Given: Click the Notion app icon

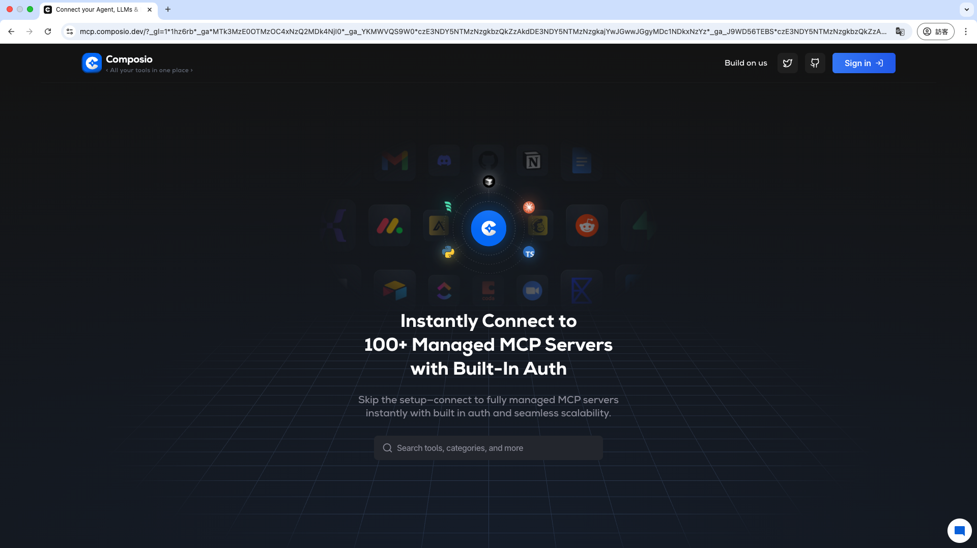Looking at the screenshot, I should [532, 160].
